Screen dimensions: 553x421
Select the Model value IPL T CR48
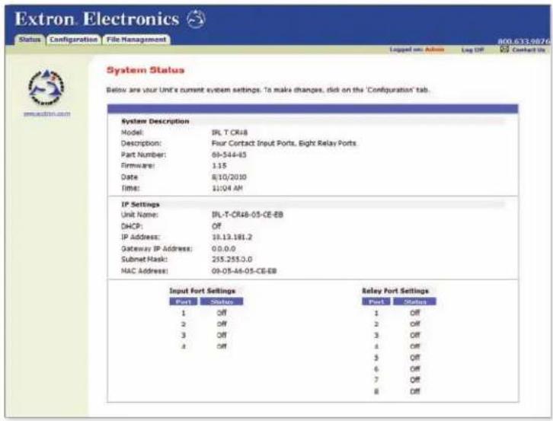229,132
